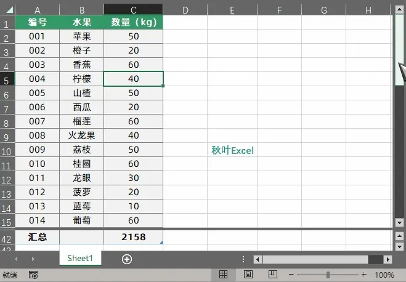Switch to Page Break Preview icon
This screenshot has width=406, height=282.
click(x=273, y=275)
